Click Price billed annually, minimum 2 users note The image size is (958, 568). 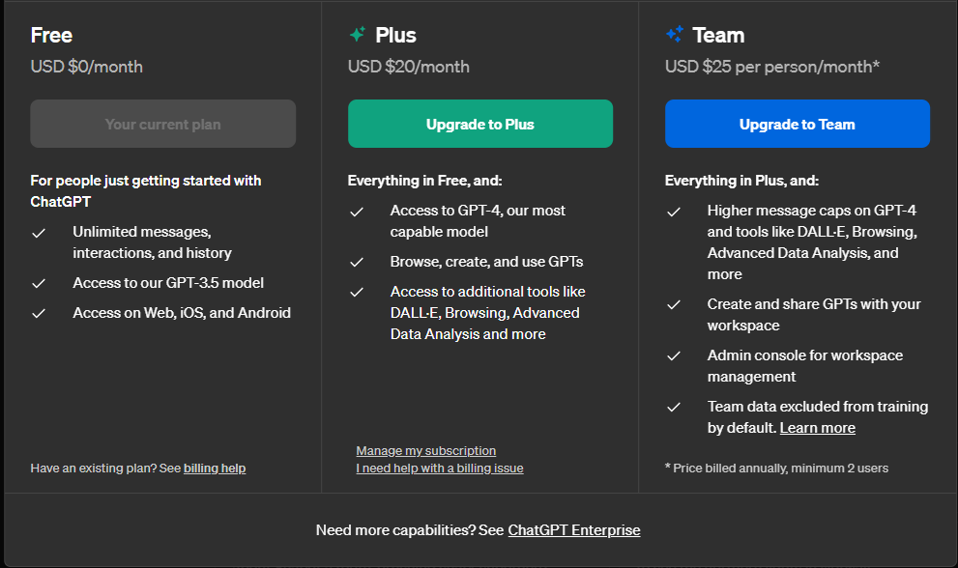point(776,469)
